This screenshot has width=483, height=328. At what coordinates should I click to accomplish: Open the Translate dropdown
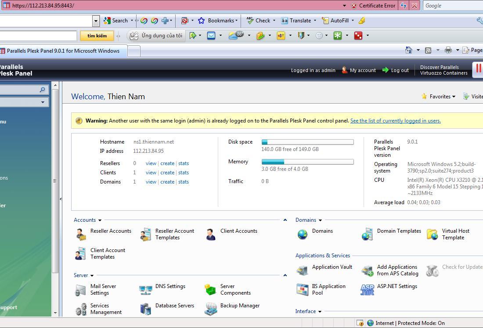(315, 21)
